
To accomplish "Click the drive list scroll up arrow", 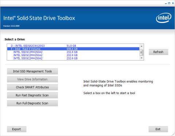I will pos(141,46).
